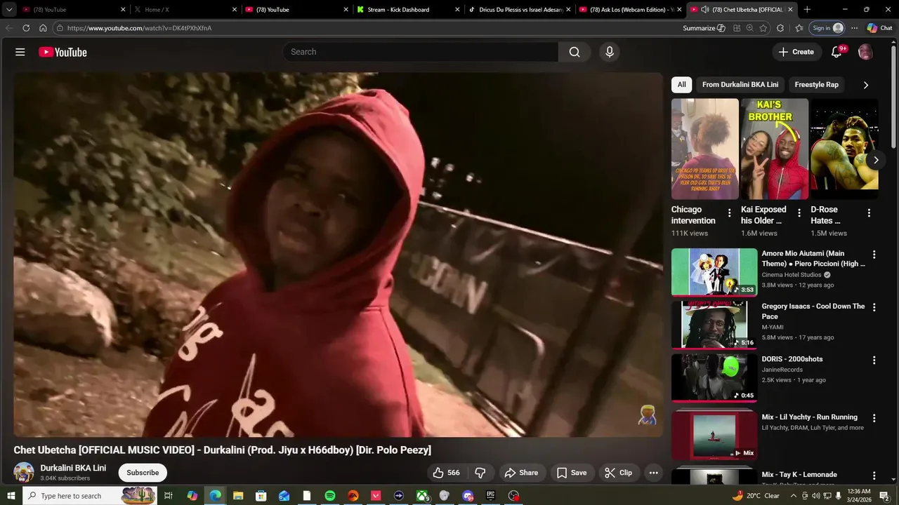This screenshot has height=505, width=899.
Task: Click in the YouTube search field
Action: coord(421,52)
